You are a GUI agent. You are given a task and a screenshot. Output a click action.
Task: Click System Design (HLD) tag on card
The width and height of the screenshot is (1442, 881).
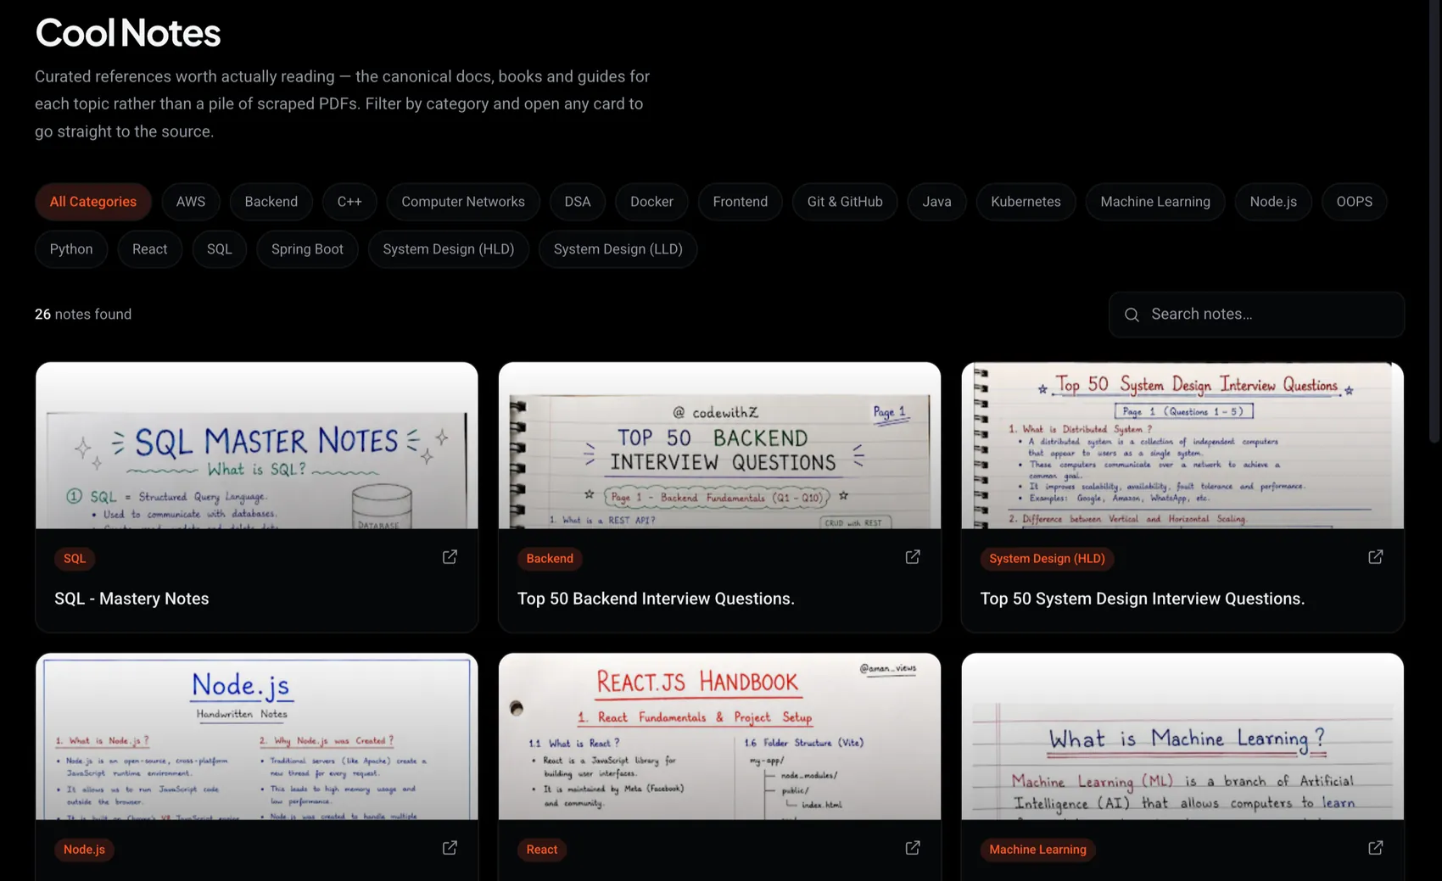click(x=1048, y=559)
